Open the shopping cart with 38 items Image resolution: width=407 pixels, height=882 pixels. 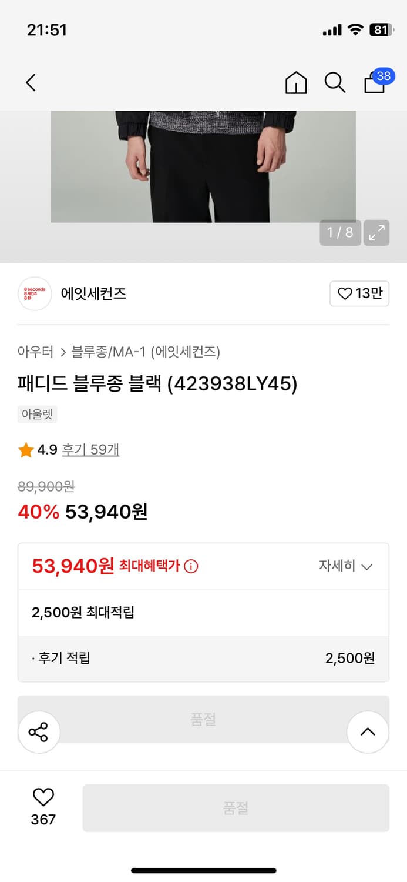point(374,83)
